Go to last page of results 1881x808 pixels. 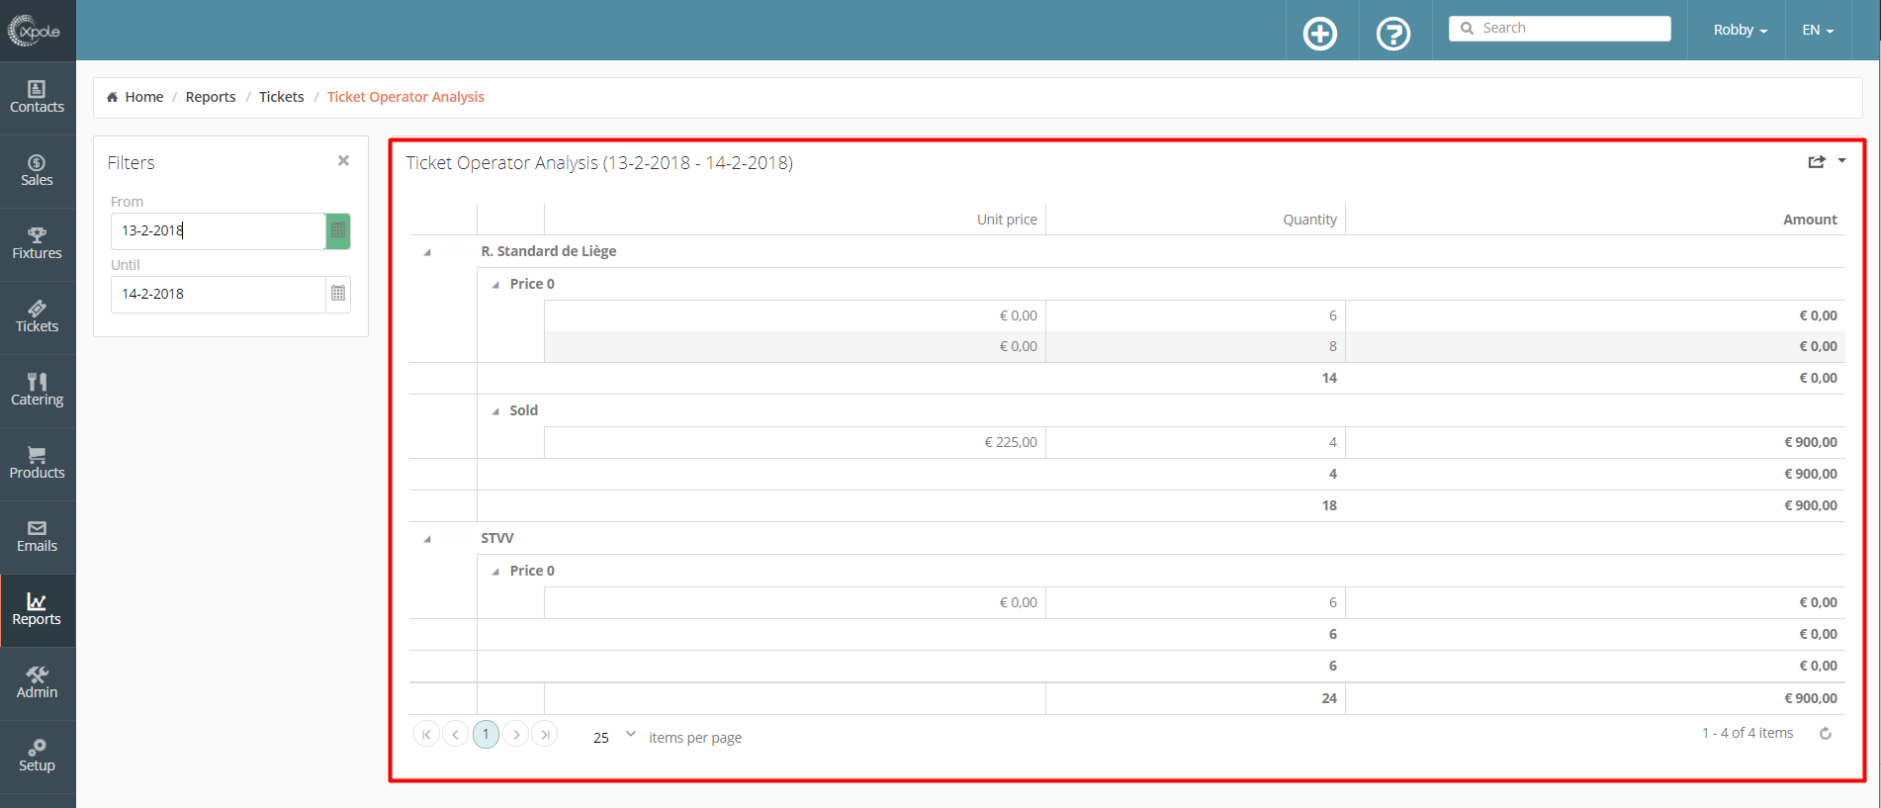(545, 734)
